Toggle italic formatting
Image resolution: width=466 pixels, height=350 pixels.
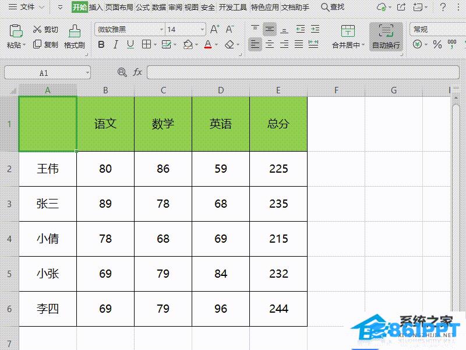point(115,45)
